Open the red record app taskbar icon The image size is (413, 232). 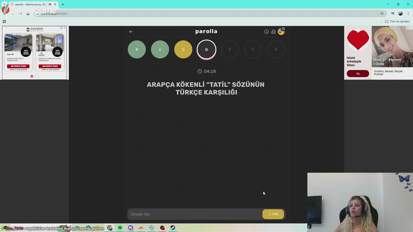[162, 228]
